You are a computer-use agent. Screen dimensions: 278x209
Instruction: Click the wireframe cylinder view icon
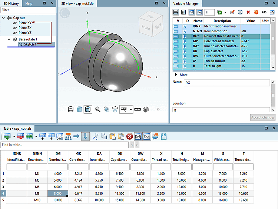click(x=70, y=109)
